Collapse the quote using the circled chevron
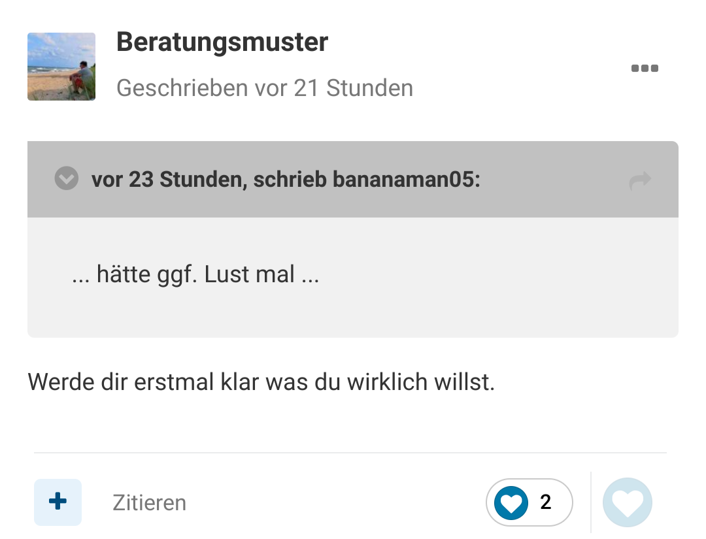This screenshot has width=706, height=539. [67, 178]
